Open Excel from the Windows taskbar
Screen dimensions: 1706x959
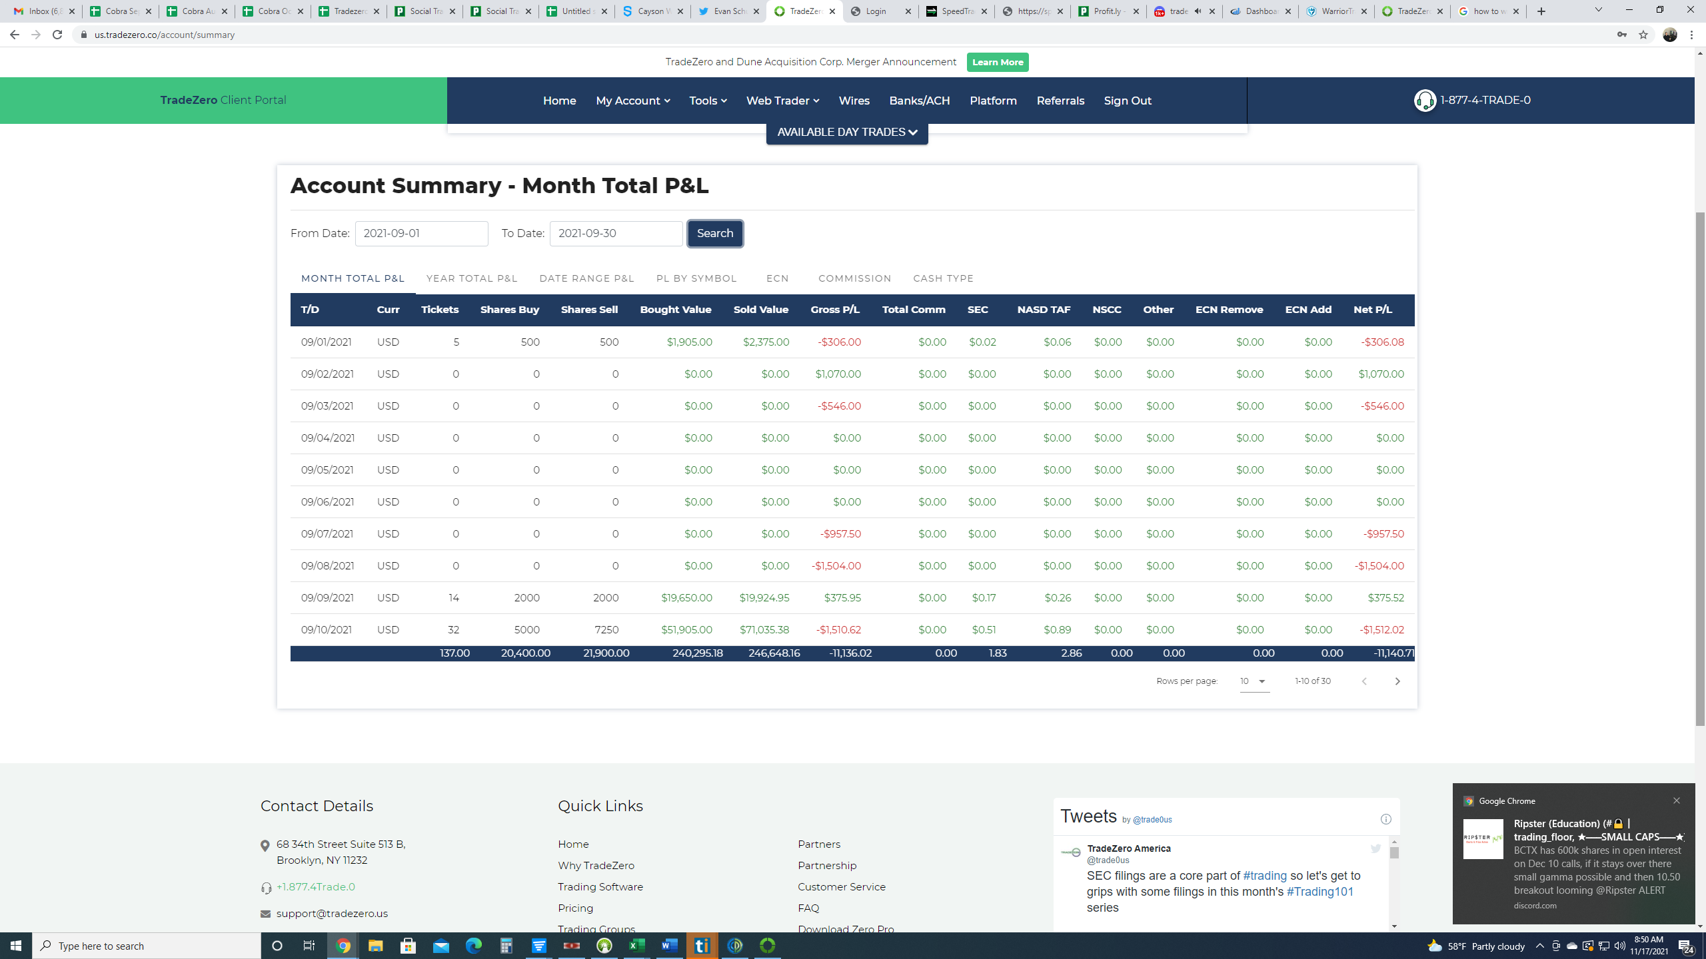pos(637,946)
